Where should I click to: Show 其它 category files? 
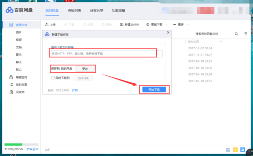[x=19, y=70]
